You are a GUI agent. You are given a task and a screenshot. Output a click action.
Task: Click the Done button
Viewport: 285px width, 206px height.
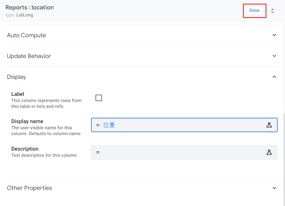pos(254,10)
